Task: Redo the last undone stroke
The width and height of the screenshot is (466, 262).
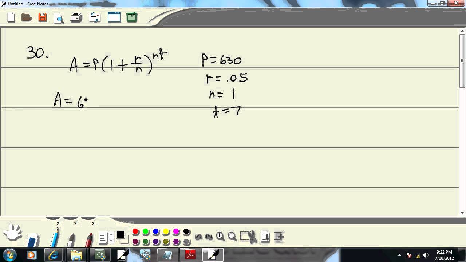Action: click(209, 237)
